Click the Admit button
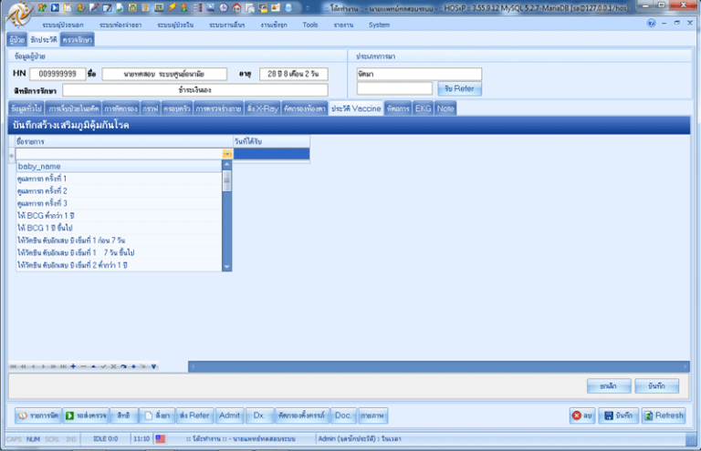701x451 pixels. [x=230, y=415]
